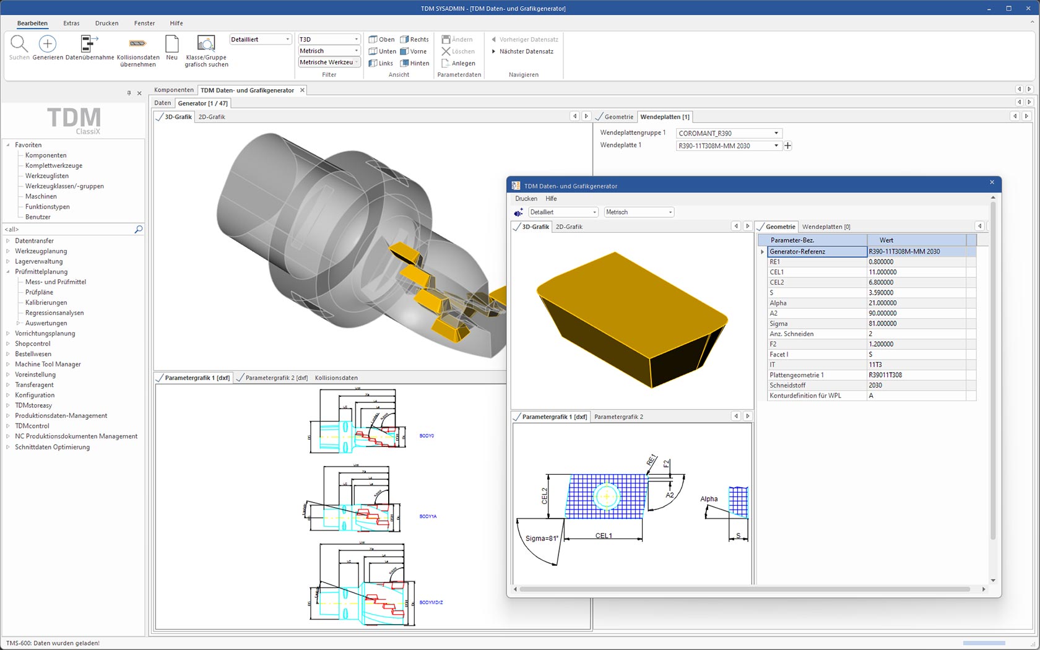The image size is (1040, 650).
Task: Close the navigation side panel
Action: (x=139, y=93)
